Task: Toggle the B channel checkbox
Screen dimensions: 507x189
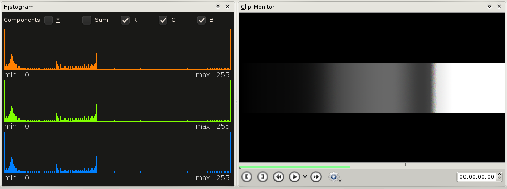Action: (x=201, y=20)
